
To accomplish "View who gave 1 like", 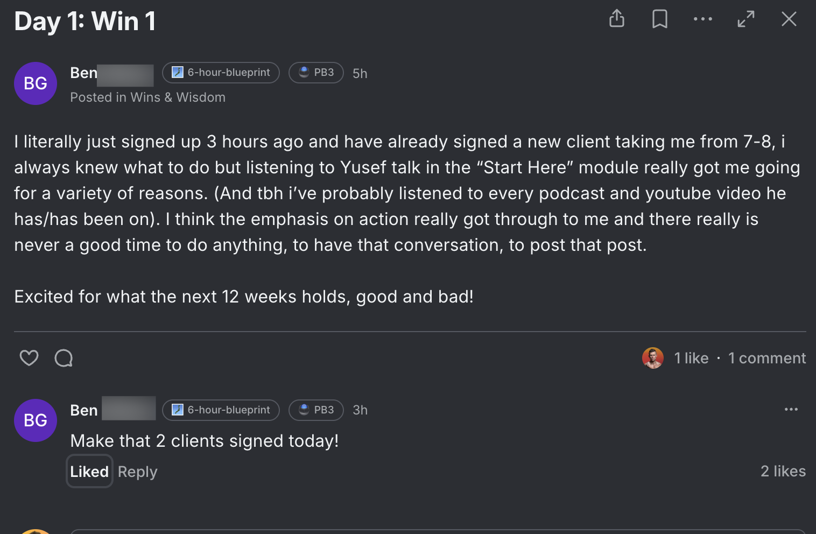I will pos(692,358).
